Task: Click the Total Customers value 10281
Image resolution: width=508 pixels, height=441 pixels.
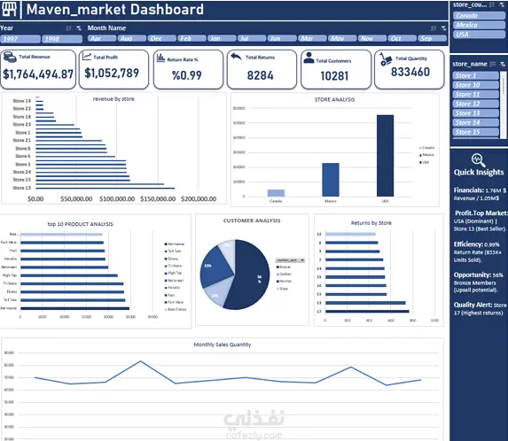Action: tap(334, 76)
